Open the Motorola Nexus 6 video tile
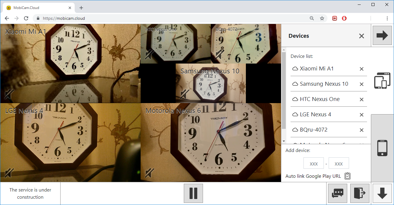This screenshot has width=394, height=205. (x=211, y=143)
